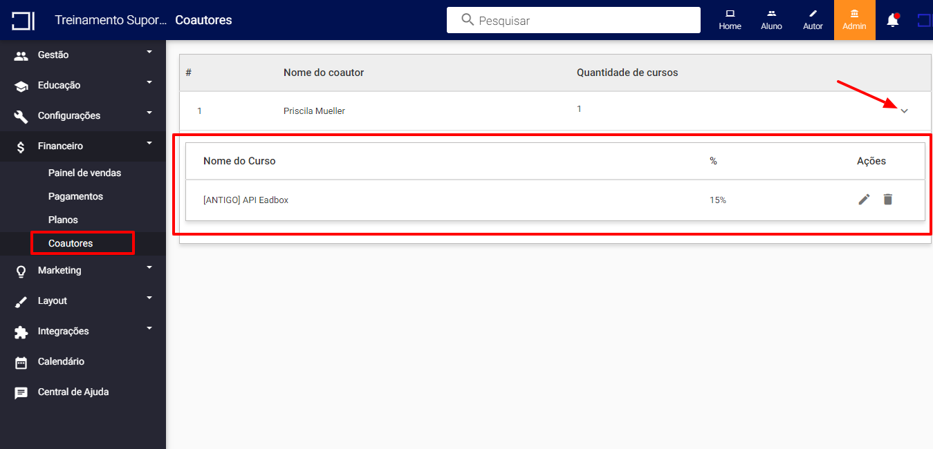Click the search magnifier icon
The width and height of the screenshot is (933, 449).
point(468,19)
